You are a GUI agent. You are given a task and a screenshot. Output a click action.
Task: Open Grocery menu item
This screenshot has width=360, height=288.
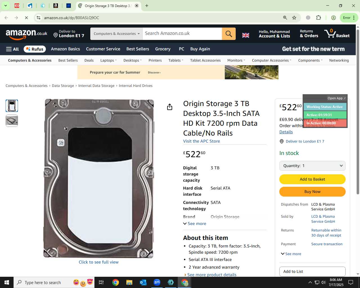163,49
